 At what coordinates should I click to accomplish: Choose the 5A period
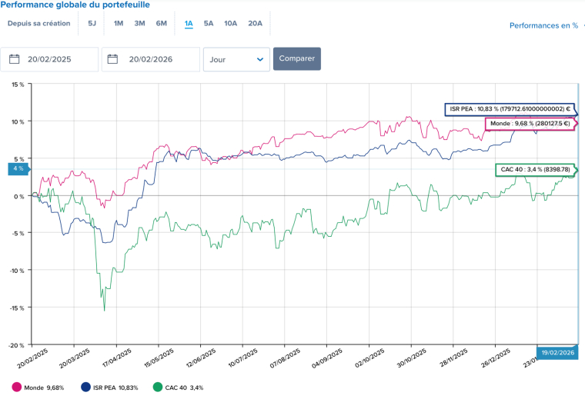(x=209, y=23)
